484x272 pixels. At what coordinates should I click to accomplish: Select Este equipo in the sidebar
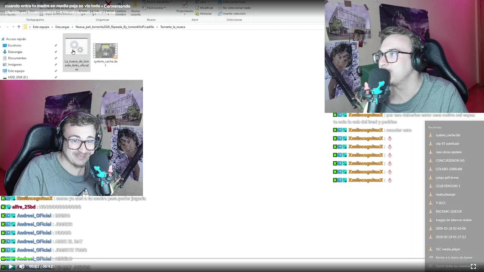(x=16, y=71)
